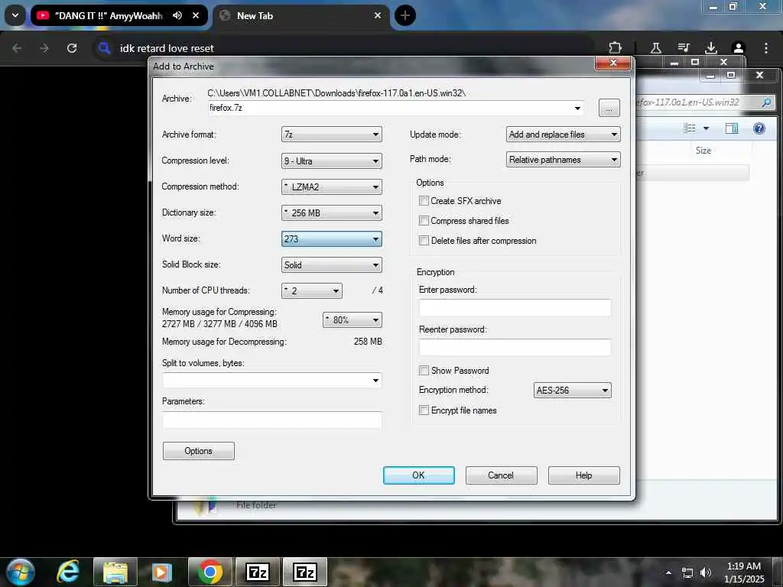Click OK to create the archive
Screen dimensions: 783x587
[x=418, y=475]
